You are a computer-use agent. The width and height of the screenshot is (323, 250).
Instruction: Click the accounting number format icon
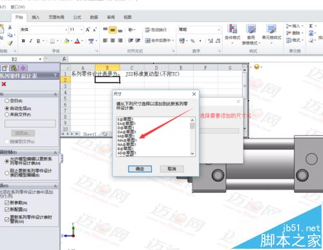point(182,41)
